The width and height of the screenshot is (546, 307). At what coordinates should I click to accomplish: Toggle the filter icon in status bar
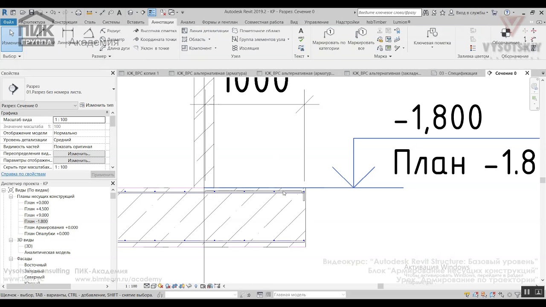[x=517, y=295]
